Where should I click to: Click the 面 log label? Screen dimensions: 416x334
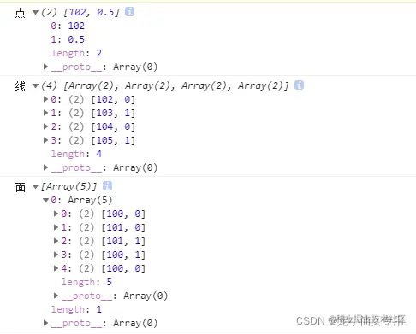21,187
